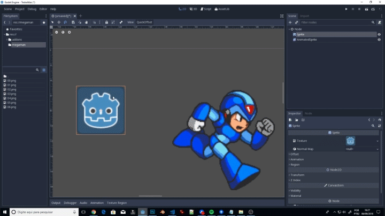This screenshot has height=216, width=385.
Task: Switch to the Script workspace
Action: (x=206, y=9)
